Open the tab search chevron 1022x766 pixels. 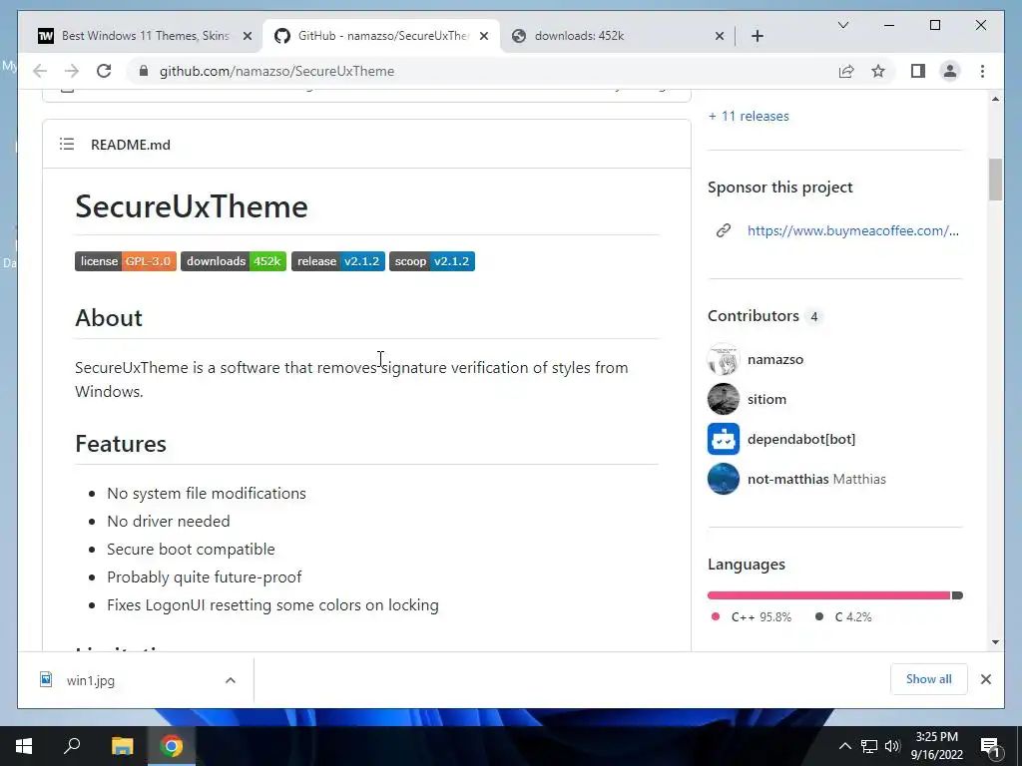pos(842,25)
